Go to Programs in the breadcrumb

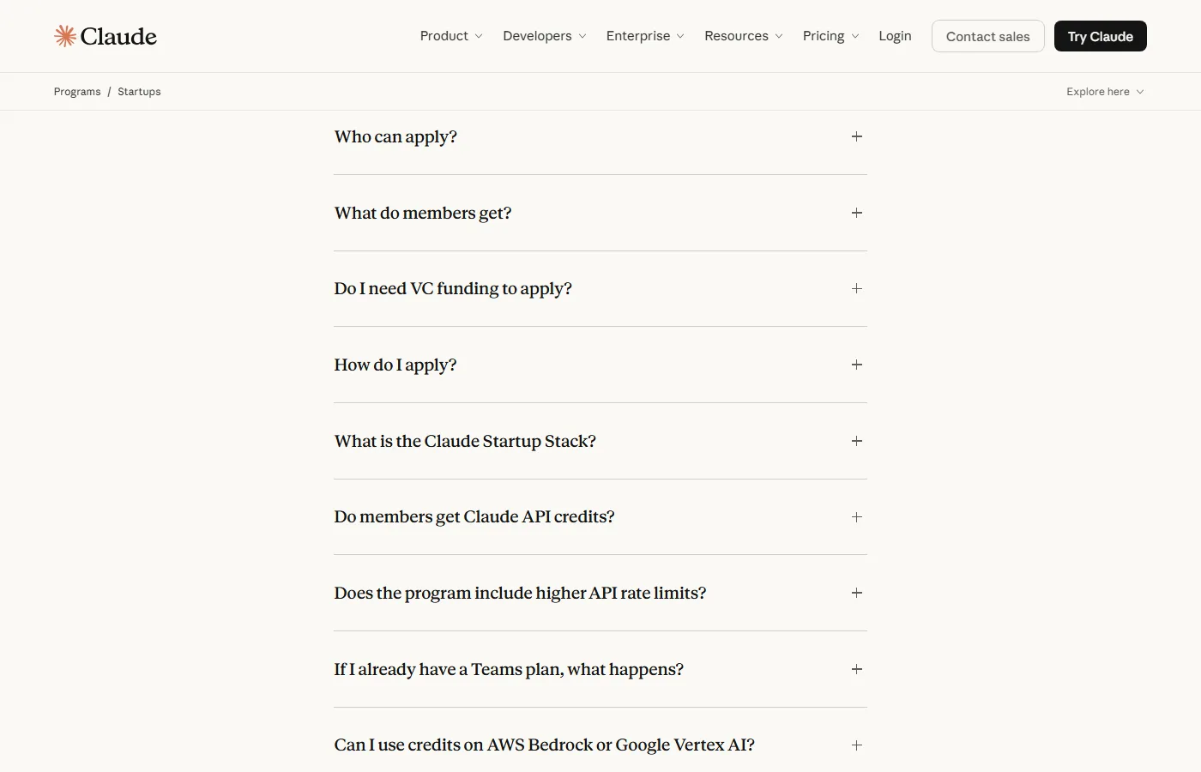pos(77,92)
